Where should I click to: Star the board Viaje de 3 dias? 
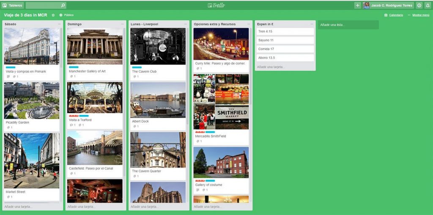pos(53,15)
